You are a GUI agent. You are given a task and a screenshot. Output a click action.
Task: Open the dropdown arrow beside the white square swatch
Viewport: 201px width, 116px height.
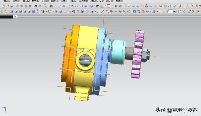pos(112,6)
